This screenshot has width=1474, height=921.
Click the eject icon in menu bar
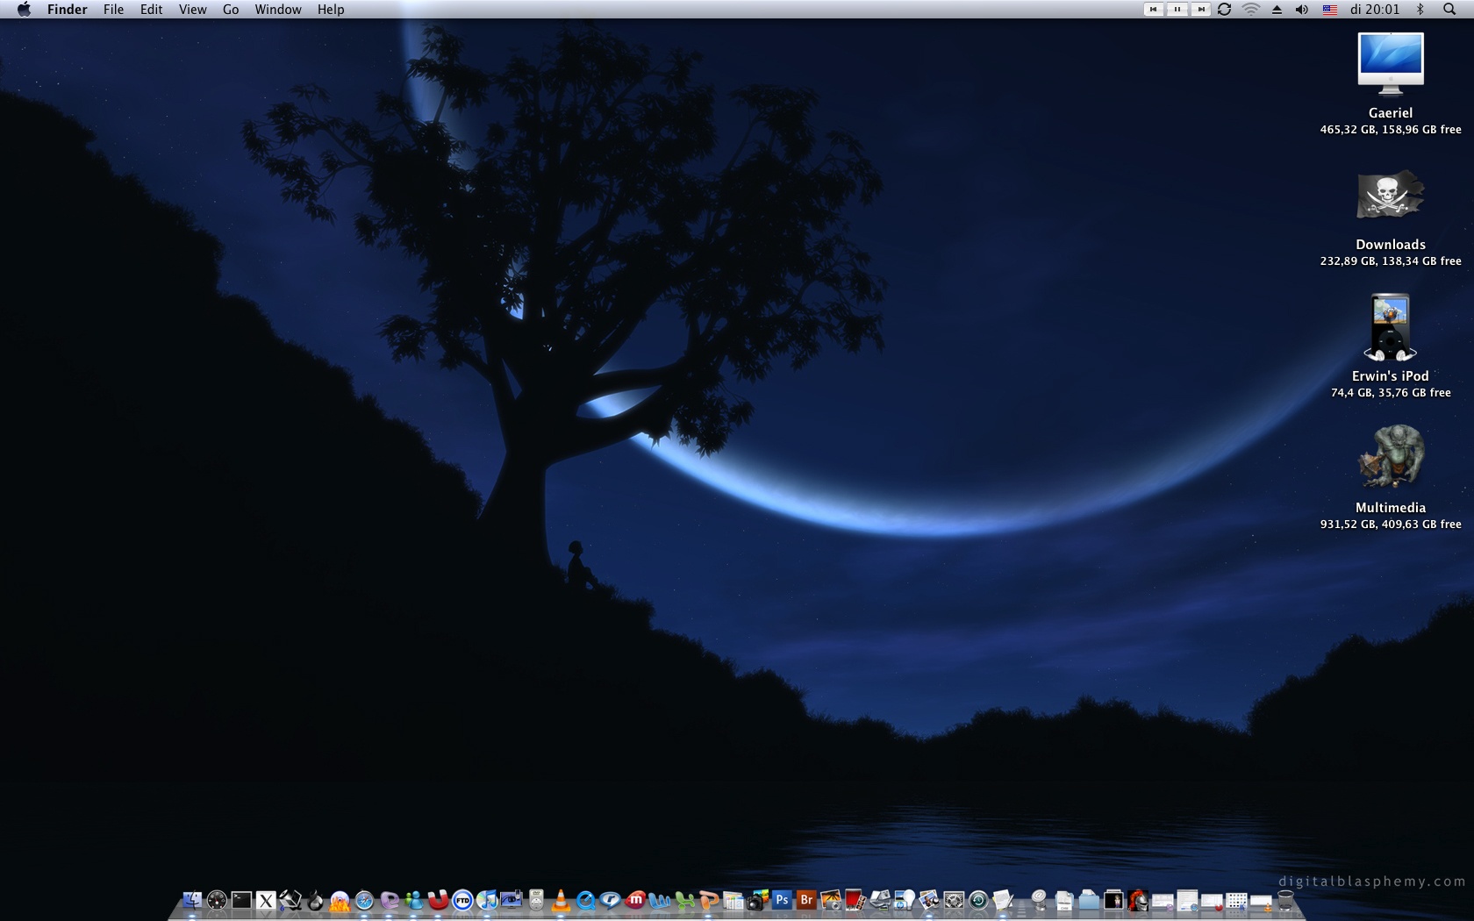[1277, 10]
